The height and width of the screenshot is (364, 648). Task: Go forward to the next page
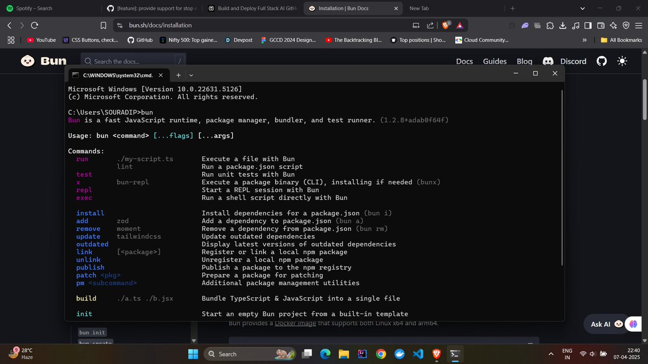point(22,25)
